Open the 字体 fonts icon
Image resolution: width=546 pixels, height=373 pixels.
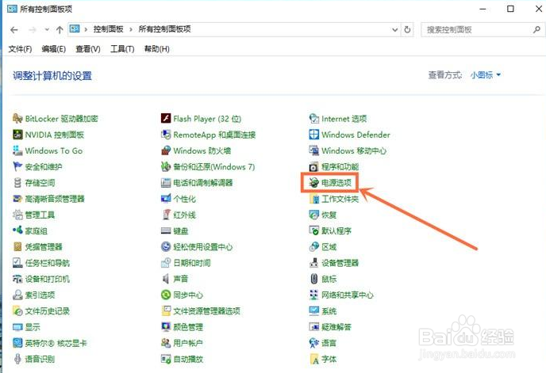click(x=313, y=359)
